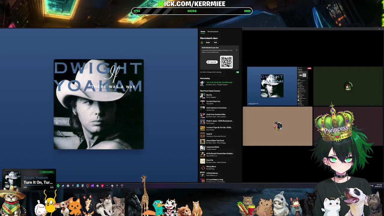384x216 pixels.
Task: Select the song title You Ain't Much Fun
Action: (213, 101)
